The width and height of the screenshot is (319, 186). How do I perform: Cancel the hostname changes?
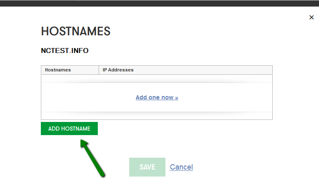click(x=181, y=167)
